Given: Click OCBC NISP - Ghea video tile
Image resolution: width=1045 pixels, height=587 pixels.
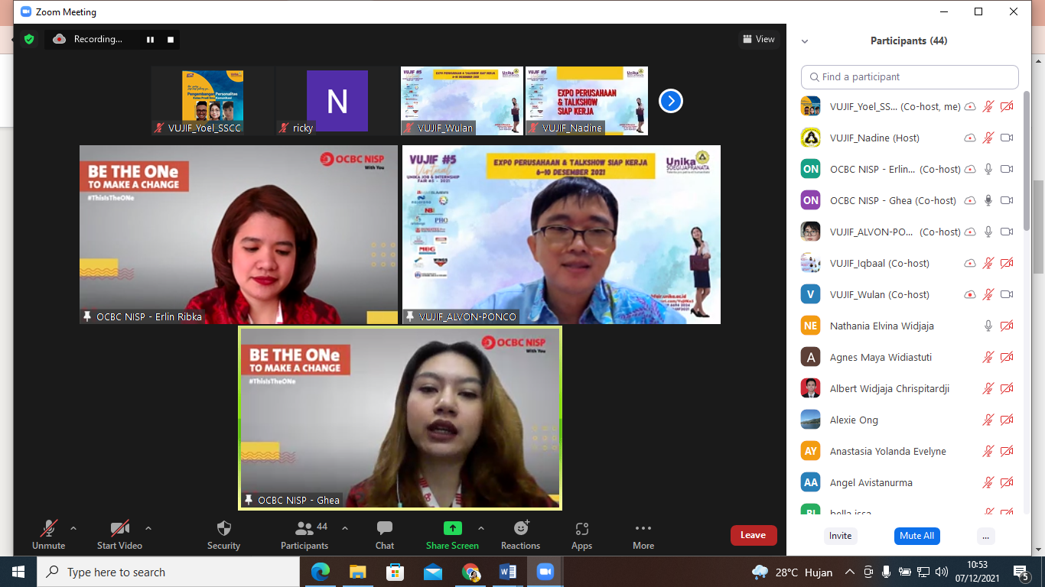Looking at the screenshot, I should click(x=400, y=417).
